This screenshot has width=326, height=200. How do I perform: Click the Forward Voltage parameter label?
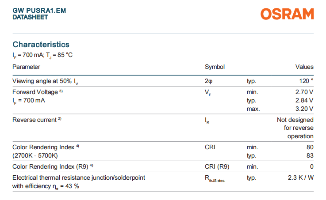point(35,92)
